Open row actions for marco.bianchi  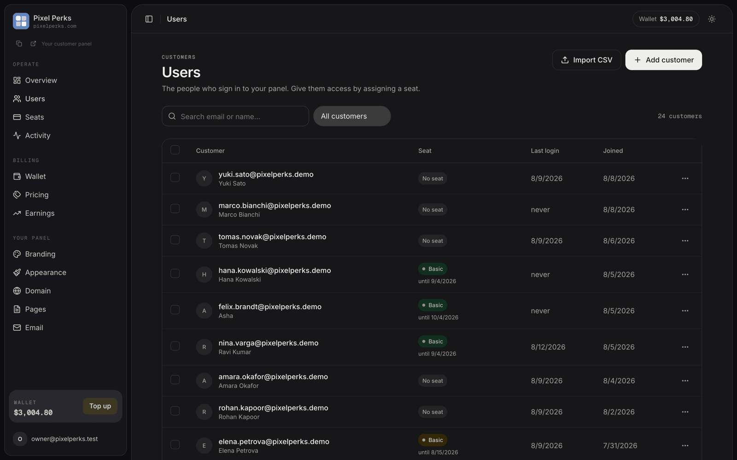click(685, 210)
